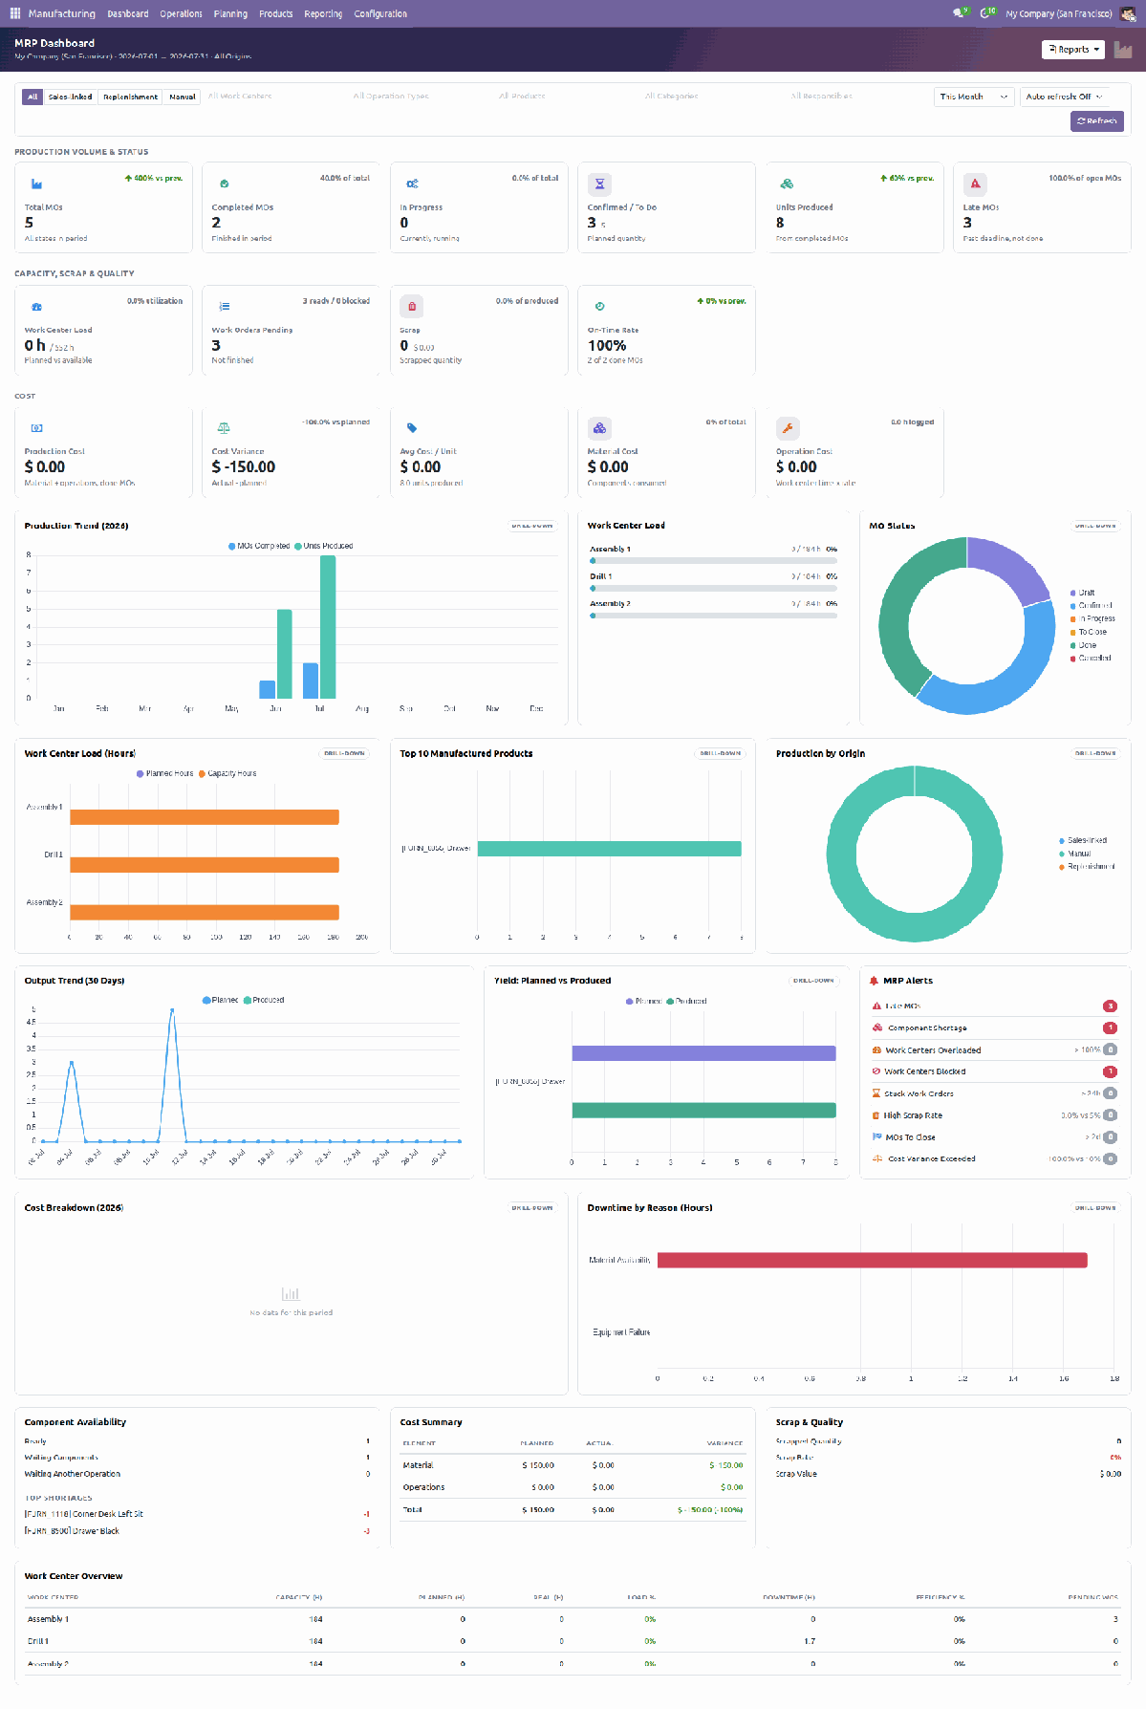Click the Material Availability downtime bar
Viewport: 1146px width, 1709px height.
click(872, 1261)
